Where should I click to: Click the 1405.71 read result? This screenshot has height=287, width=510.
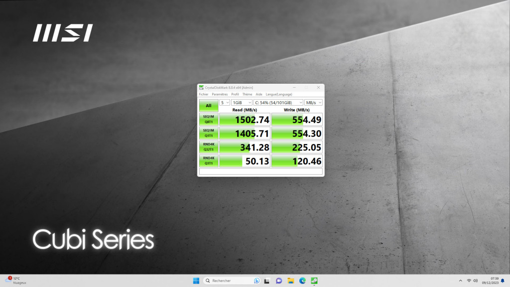[245, 133]
